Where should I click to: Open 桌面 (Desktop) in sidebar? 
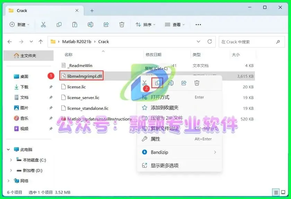(21, 76)
